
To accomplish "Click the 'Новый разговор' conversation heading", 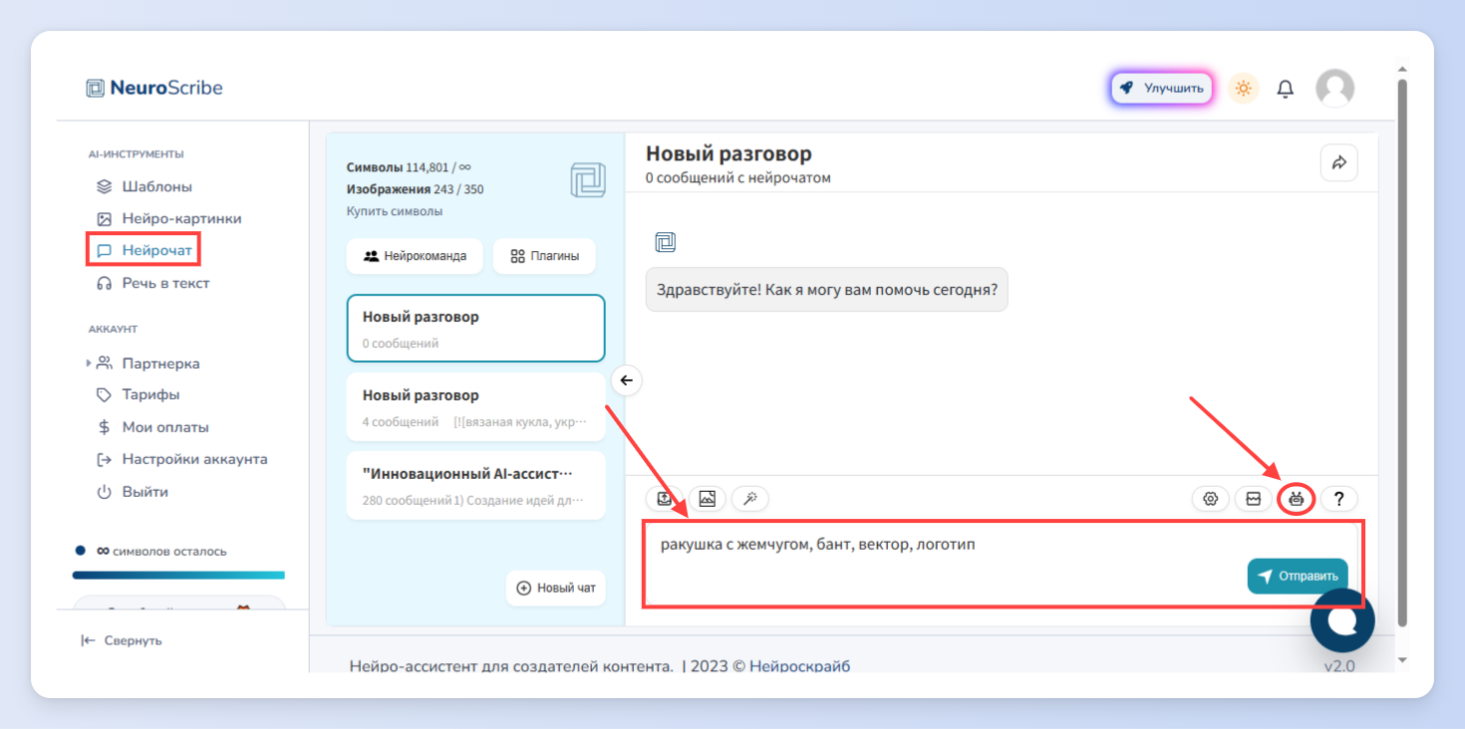I will [x=729, y=153].
